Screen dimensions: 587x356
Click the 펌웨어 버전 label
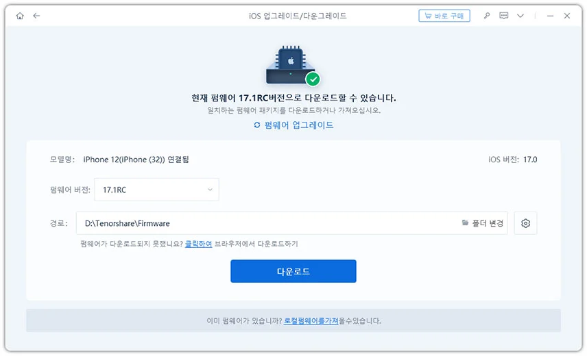coord(70,190)
